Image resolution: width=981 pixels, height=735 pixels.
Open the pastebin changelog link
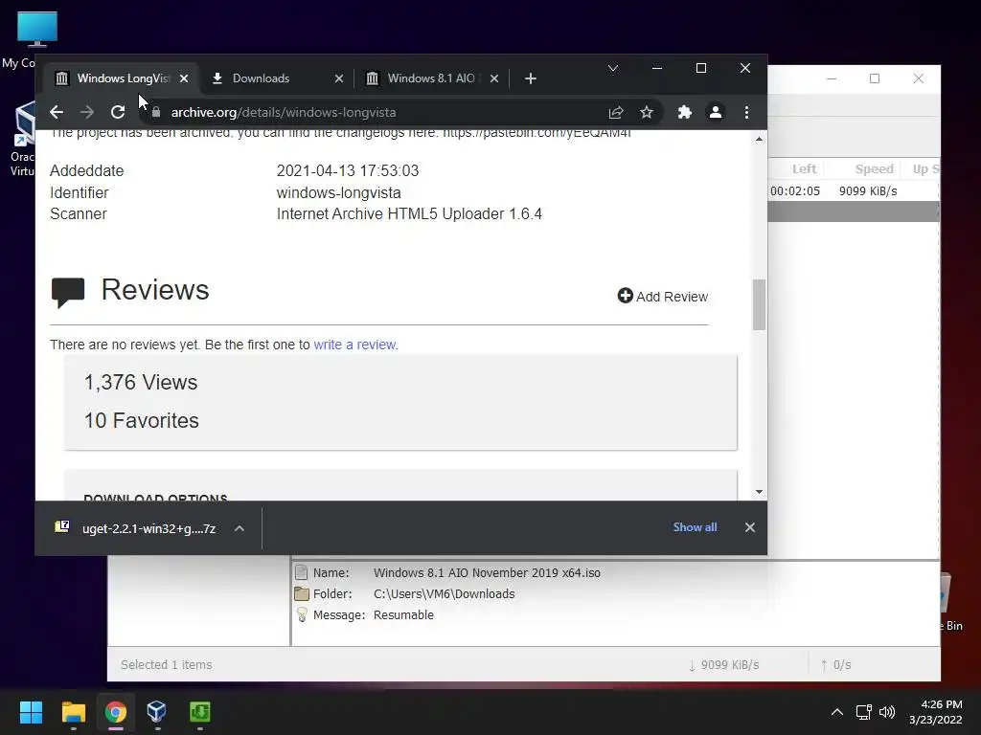(536, 132)
